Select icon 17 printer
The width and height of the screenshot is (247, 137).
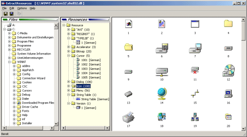tap(128, 117)
